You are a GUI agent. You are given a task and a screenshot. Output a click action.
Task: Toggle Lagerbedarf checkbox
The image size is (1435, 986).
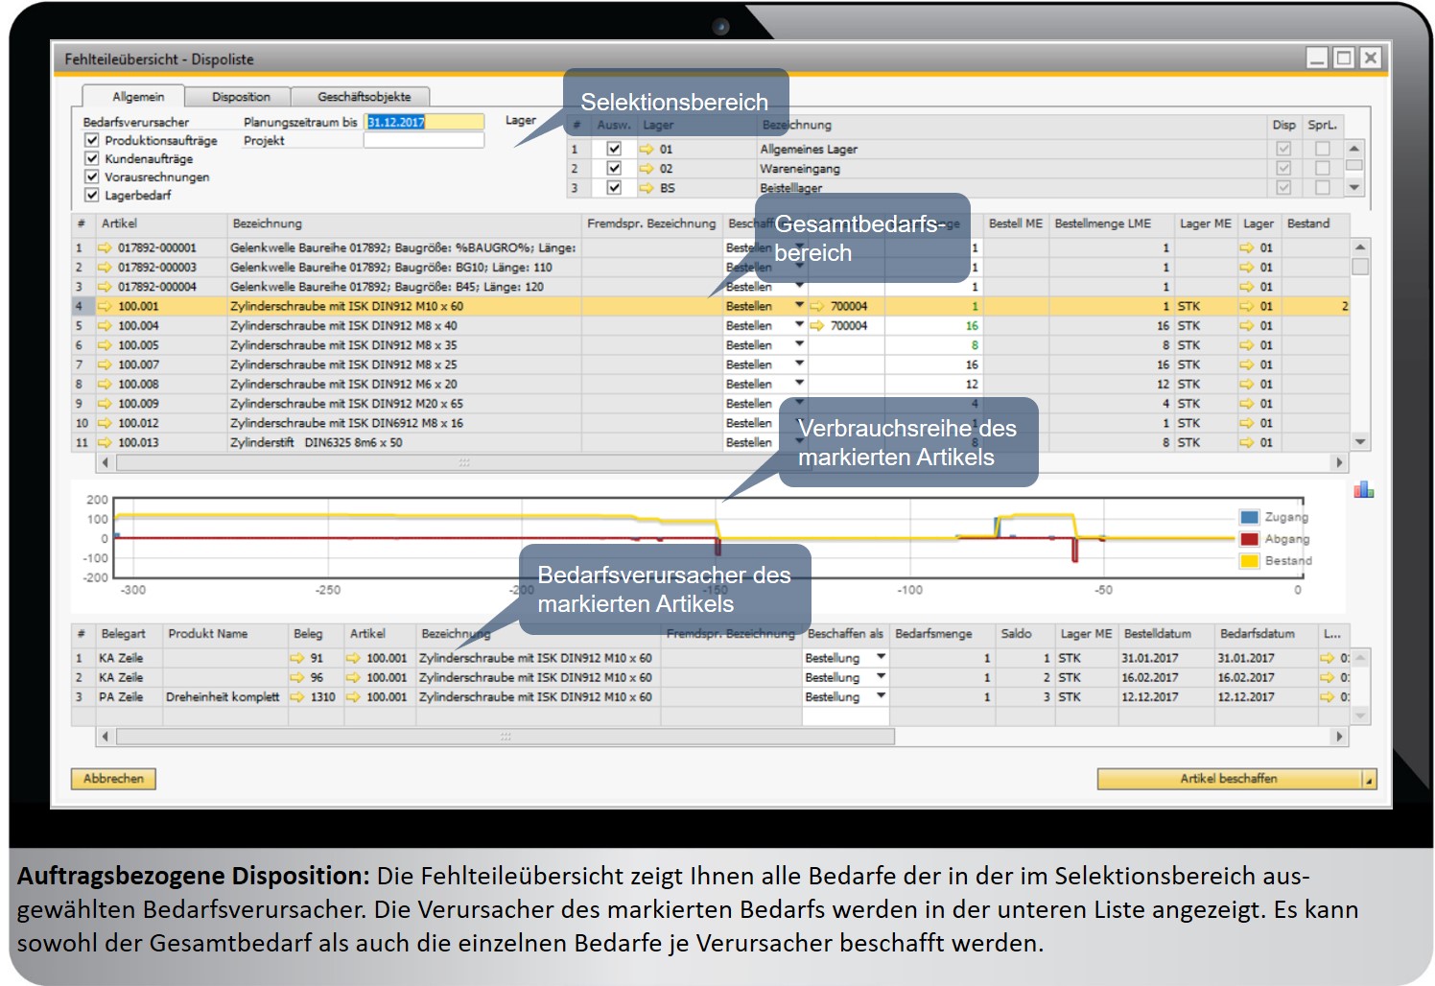[x=92, y=195]
